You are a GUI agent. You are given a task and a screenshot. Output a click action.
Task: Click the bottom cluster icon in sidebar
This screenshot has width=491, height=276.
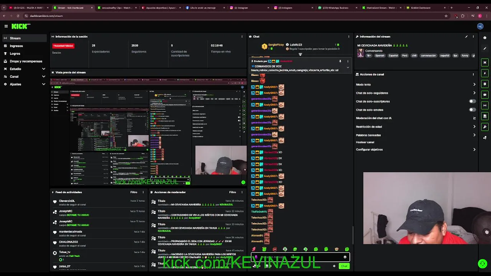485,138
